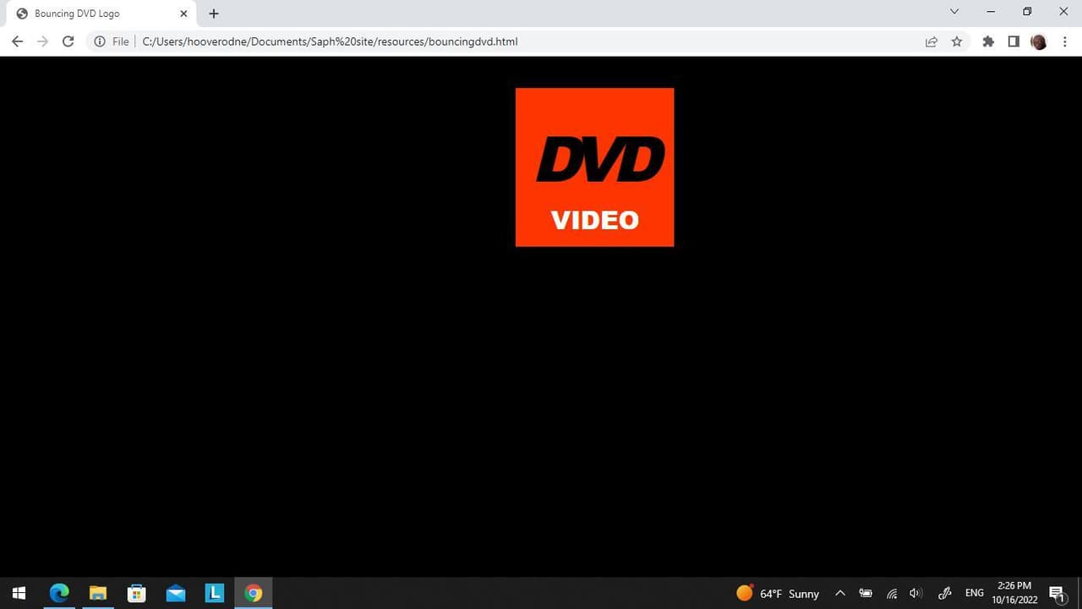The height and width of the screenshot is (609, 1082).
Task: Open the 64°F Sunny weather widget
Action: coord(778,593)
